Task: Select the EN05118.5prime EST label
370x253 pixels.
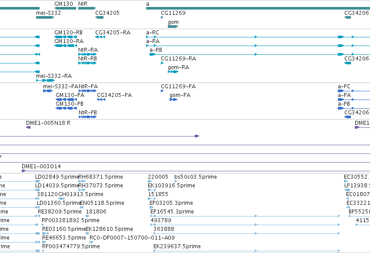Action: 102,203
